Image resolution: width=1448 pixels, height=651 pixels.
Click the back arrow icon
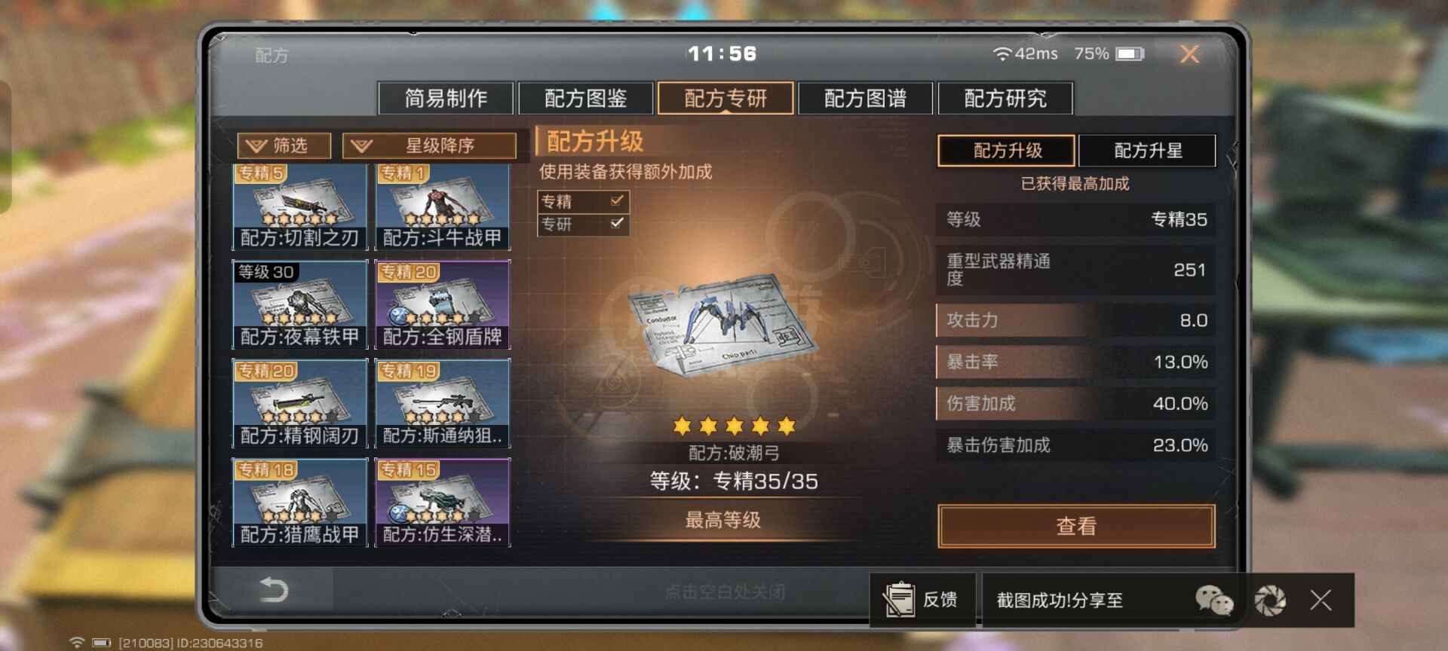[x=274, y=589]
